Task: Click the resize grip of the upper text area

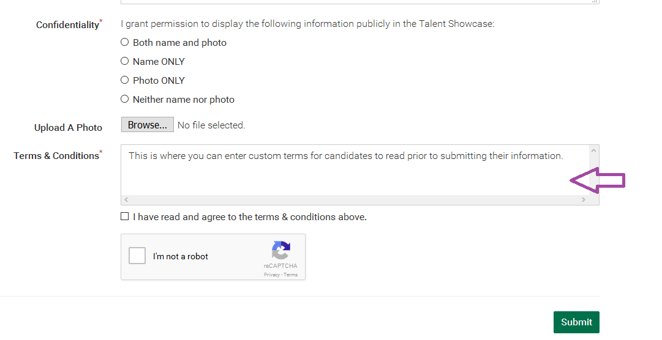Action: tap(595, 1)
